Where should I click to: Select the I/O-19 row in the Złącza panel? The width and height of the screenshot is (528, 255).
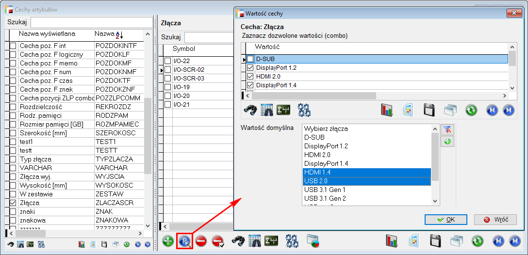click(x=198, y=87)
